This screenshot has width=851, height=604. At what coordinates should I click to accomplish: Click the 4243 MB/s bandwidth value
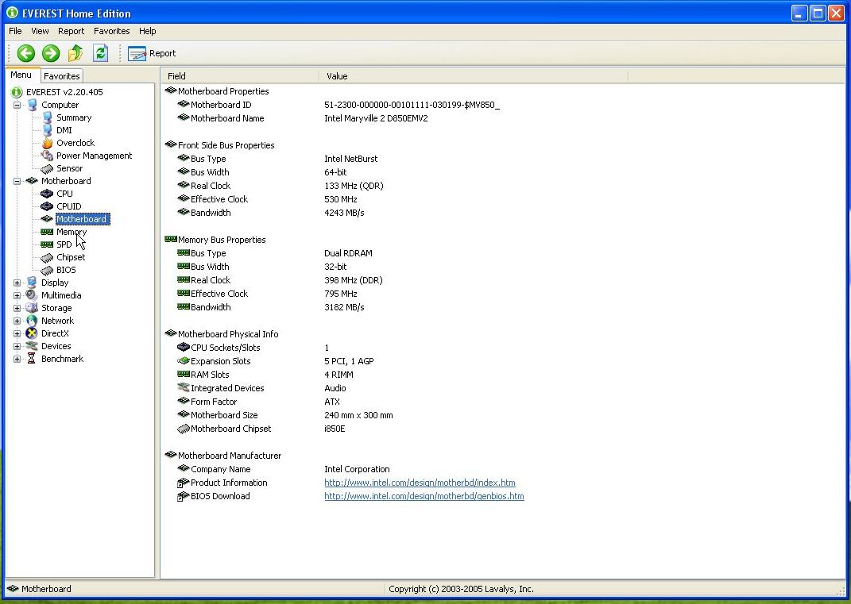tap(344, 213)
